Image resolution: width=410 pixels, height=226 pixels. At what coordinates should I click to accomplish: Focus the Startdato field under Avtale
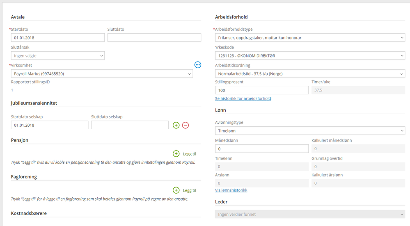58,38
